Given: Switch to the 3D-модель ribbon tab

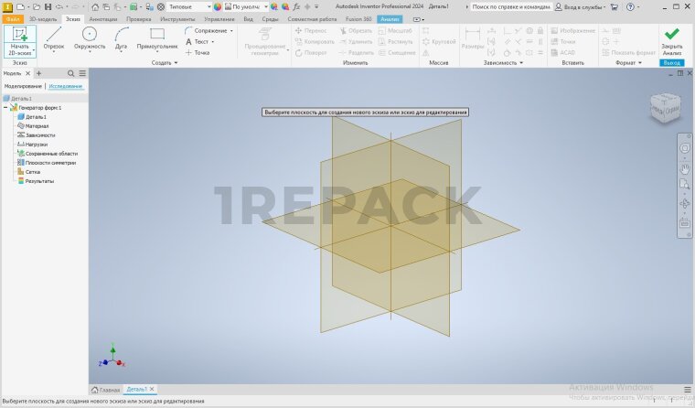Looking at the screenshot, I should click(41, 18).
